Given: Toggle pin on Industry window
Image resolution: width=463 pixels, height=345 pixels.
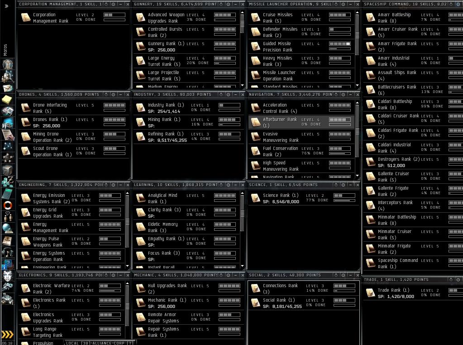Looking at the screenshot, I should pos(228,94).
